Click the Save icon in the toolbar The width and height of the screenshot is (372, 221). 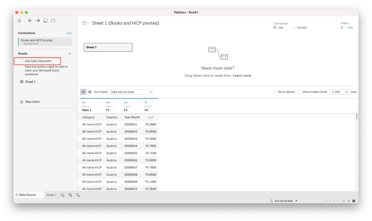[45, 21]
